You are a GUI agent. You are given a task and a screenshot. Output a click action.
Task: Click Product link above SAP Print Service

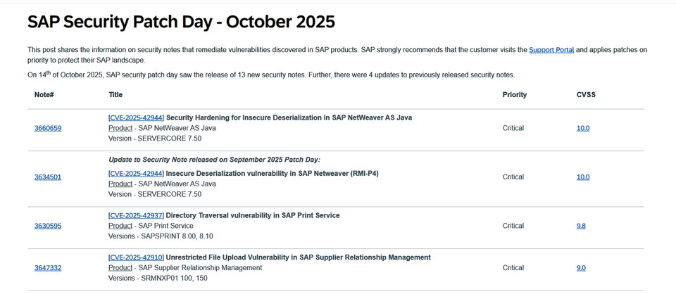coord(120,226)
